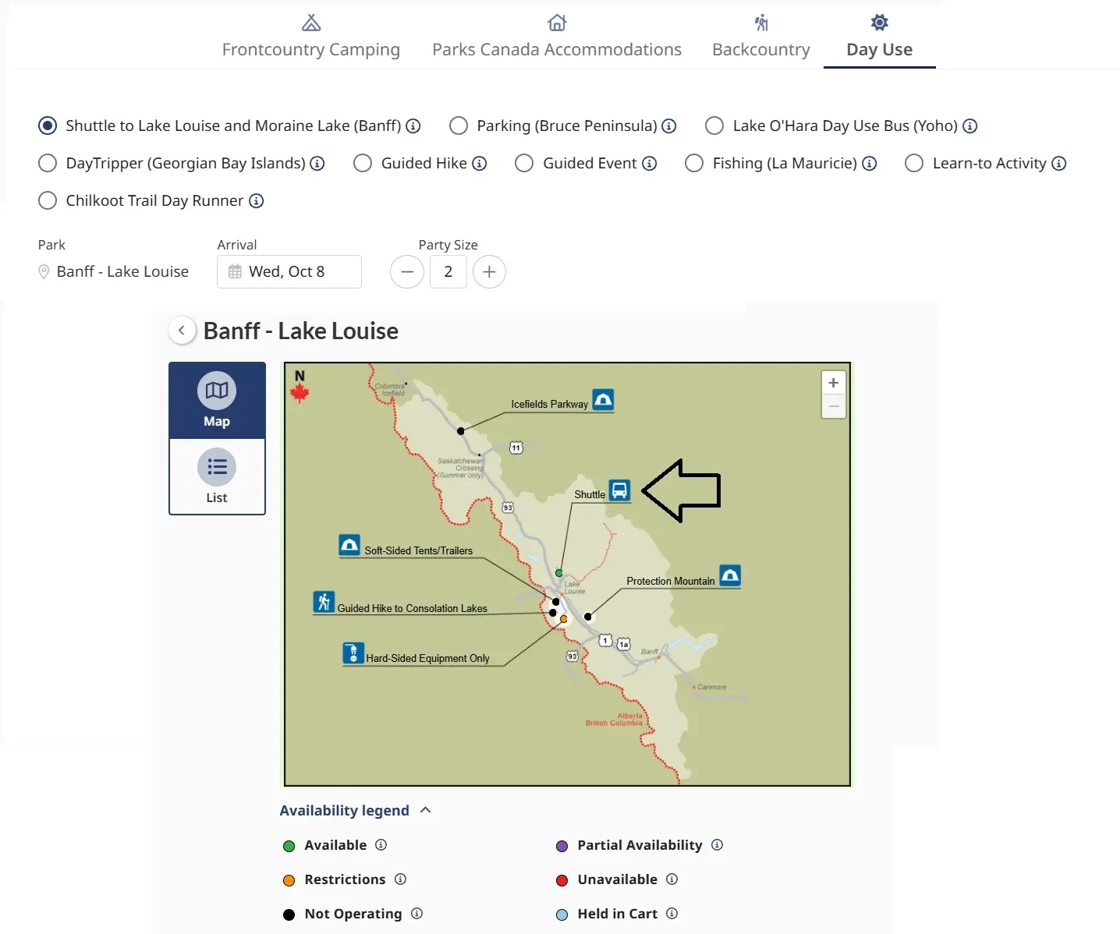Screen dimensions: 1120x934
Task: Choose DayTripper (Georgian Bay Islands) option
Action: pyautogui.click(x=48, y=163)
